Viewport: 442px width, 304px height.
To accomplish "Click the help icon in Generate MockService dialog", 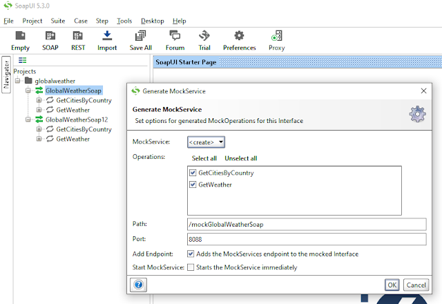I will pos(138,285).
